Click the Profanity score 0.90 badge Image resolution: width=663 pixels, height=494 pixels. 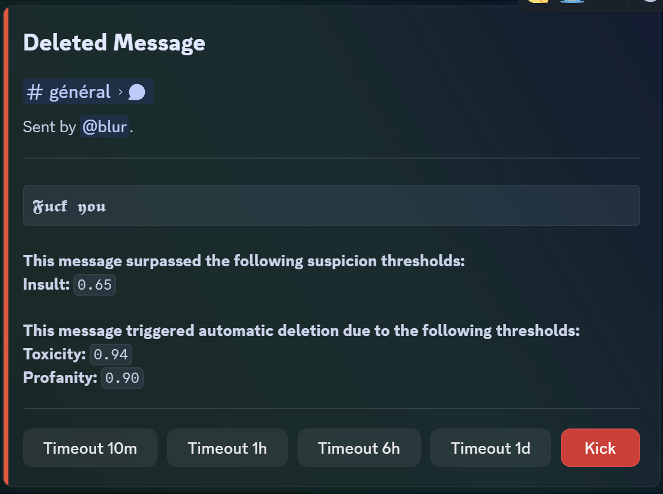122,378
